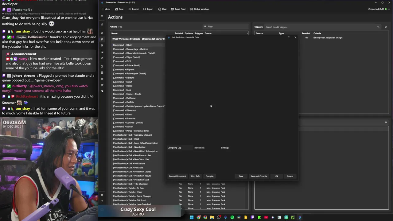Click Save and Compile button
The image size is (393, 221).
259,176
